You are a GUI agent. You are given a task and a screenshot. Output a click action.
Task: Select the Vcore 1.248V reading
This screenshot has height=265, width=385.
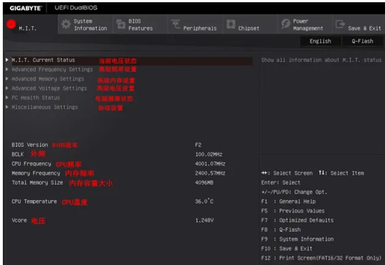click(204, 220)
